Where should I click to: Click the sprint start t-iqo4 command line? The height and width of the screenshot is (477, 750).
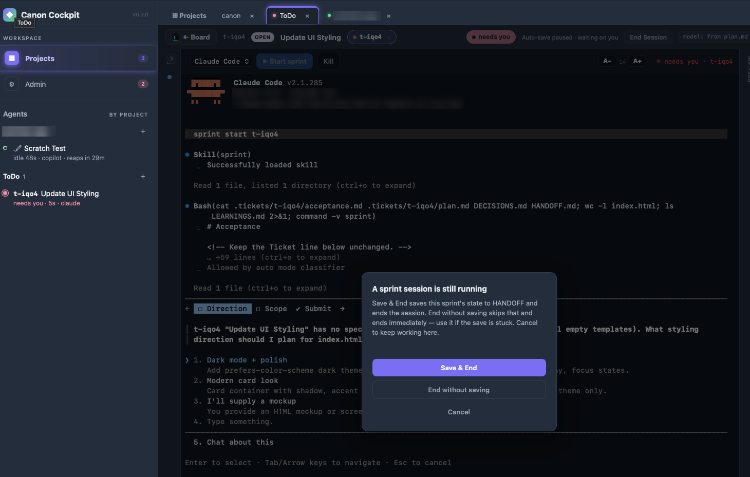point(456,134)
